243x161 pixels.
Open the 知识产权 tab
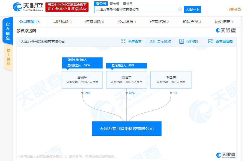[x=192, y=22]
